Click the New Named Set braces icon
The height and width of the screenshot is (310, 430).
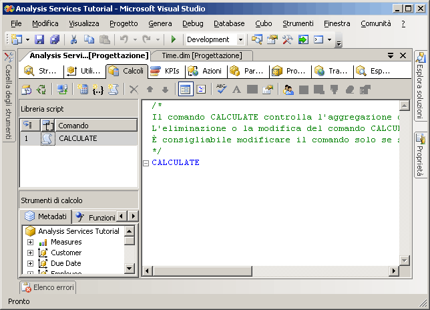pos(98,90)
